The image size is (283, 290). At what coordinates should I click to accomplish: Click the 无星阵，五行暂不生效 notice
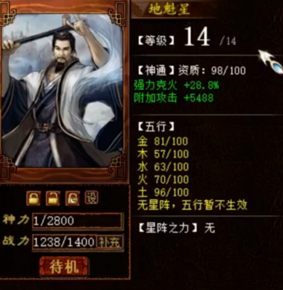(x=192, y=205)
